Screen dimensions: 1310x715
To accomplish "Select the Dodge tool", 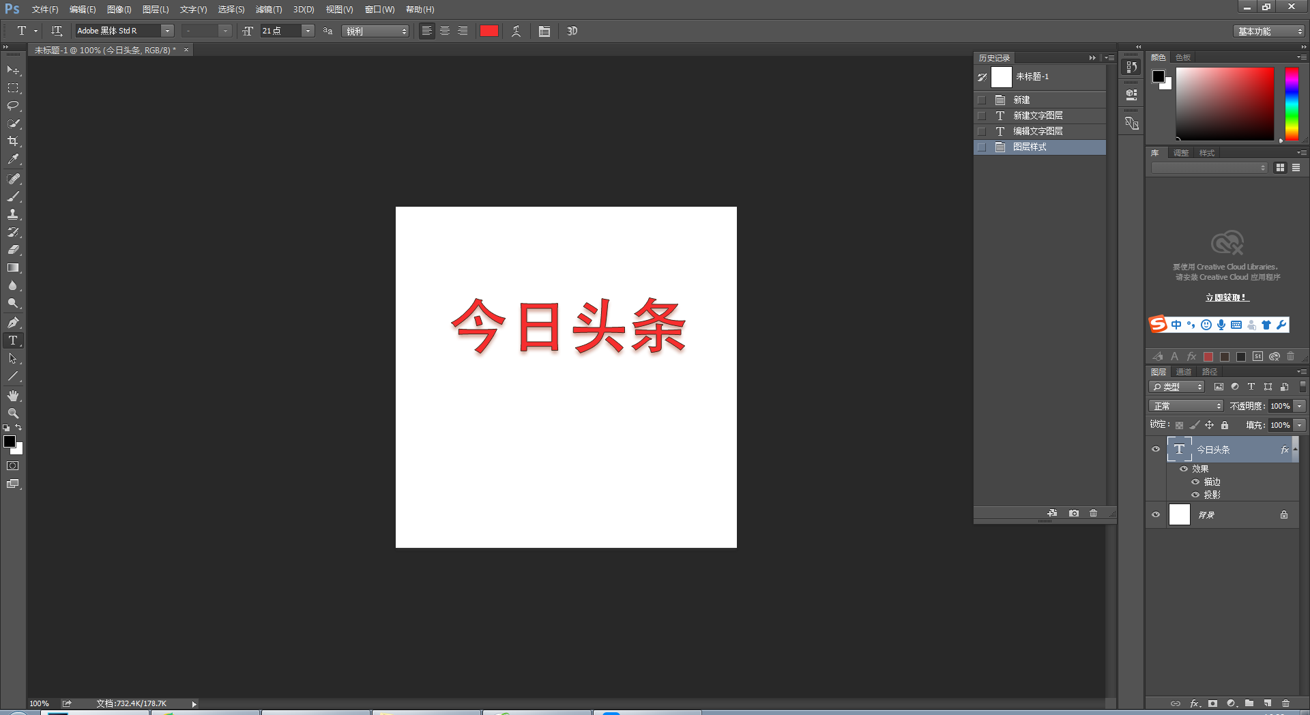I will pos(13,303).
